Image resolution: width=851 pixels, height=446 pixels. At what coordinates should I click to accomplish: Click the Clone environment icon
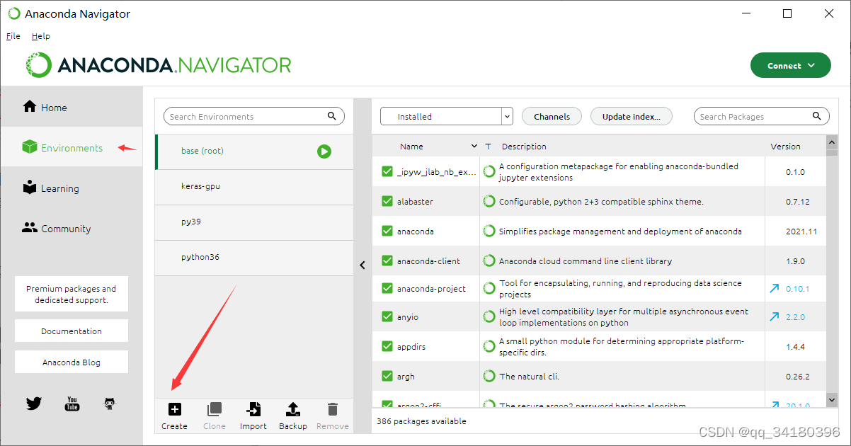point(214,409)
